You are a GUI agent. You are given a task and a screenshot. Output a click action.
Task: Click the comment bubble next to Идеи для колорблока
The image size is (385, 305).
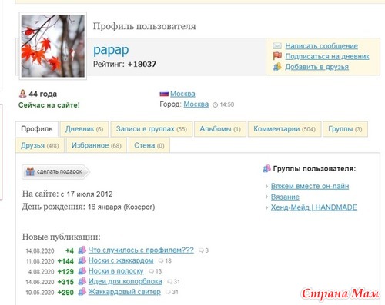169,282
